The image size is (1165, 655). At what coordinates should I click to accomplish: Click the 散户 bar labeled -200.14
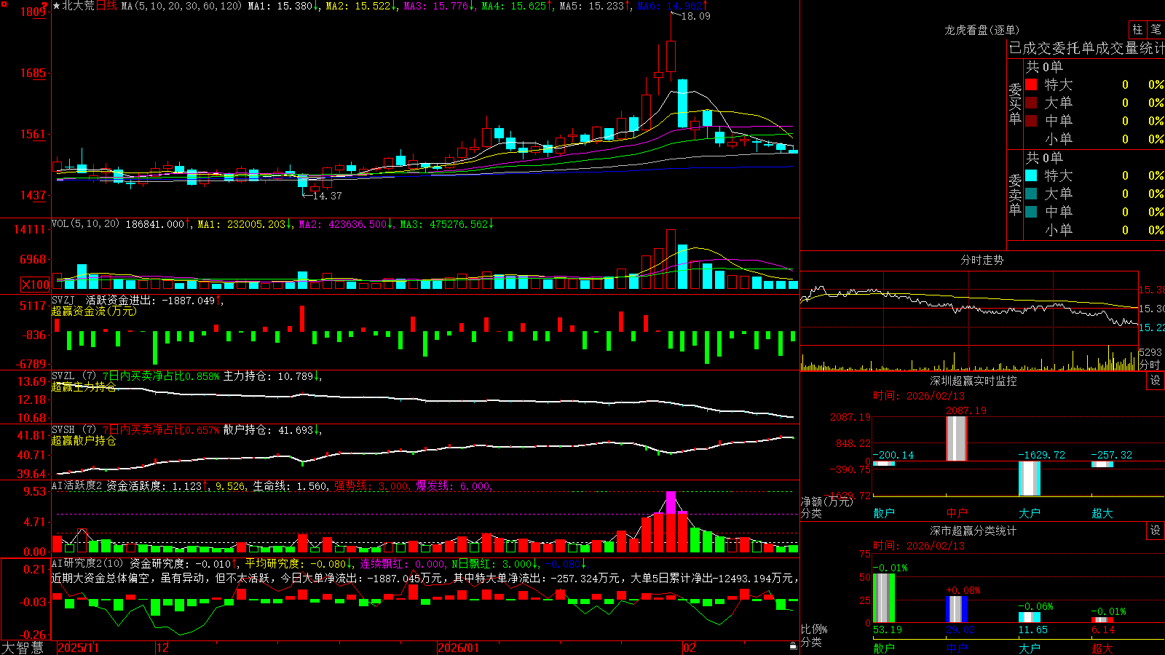pos(884,464)
